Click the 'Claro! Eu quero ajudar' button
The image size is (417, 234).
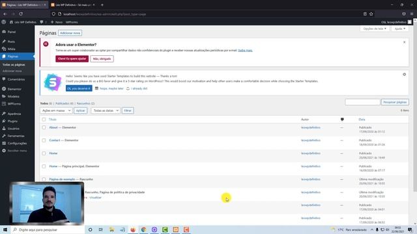click(x=72, y=58)
